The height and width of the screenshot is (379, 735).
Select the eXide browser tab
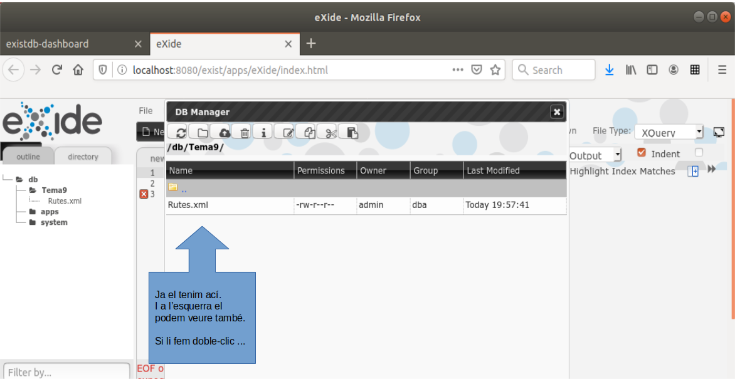[x=225, y=44]
